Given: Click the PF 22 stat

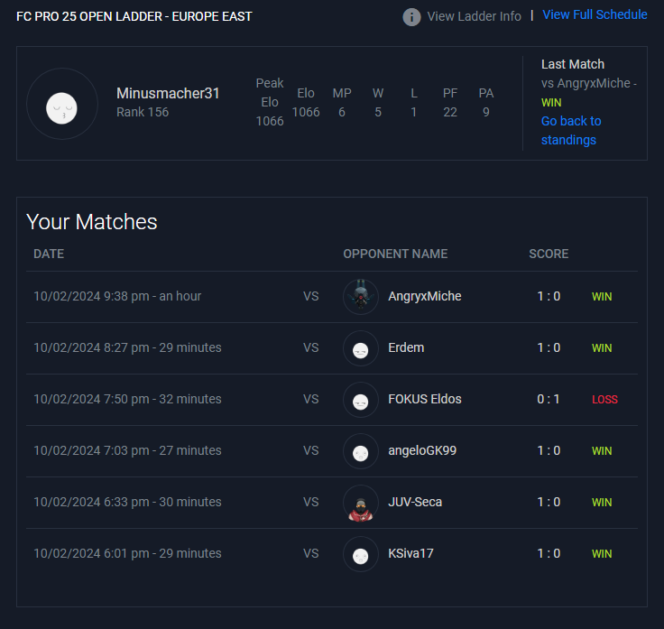Looking at the screenshot, I should tap(449, 103).
